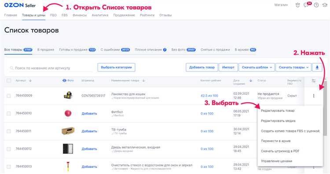
Task: Open FBO menu item
Action: pos(53,15)
